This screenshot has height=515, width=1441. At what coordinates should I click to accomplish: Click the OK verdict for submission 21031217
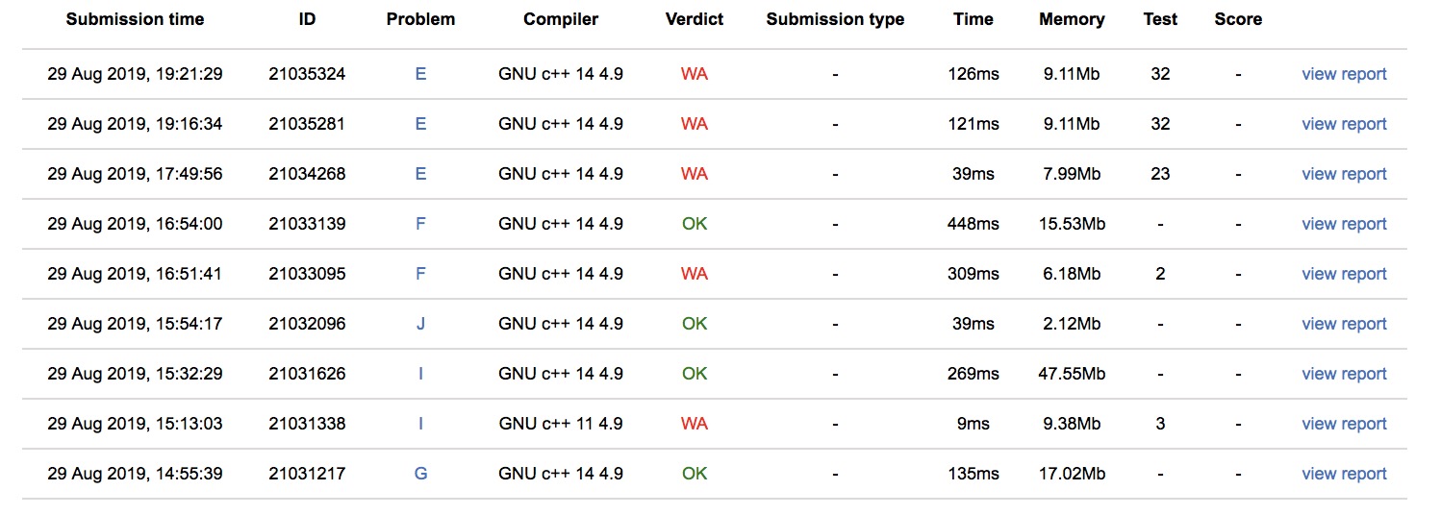pyautogui.click(x=694, y=474)
